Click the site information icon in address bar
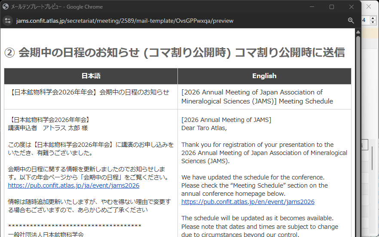The image size is (379, 237). point(8,21)
